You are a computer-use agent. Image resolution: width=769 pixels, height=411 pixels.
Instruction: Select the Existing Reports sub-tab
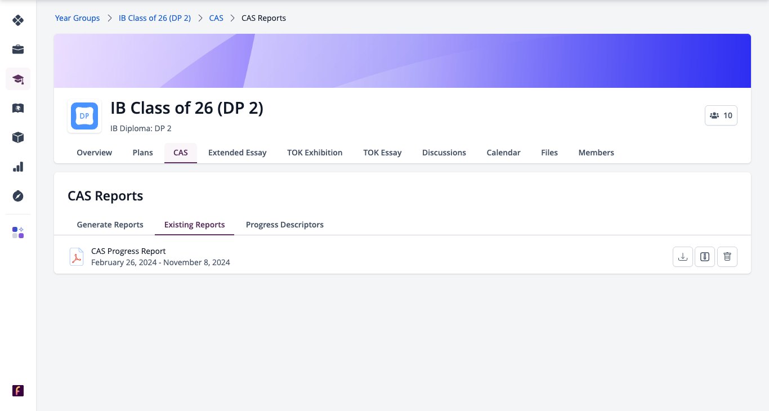pyautogui.click(x=195, y=225)
